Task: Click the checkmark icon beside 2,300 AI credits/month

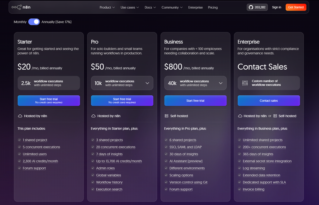Action: pyautogui.click(x=19, y=161)
